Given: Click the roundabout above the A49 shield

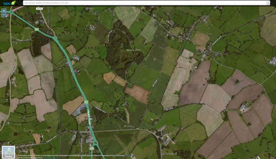Looking at the screenshot, I should click(95, 143).
